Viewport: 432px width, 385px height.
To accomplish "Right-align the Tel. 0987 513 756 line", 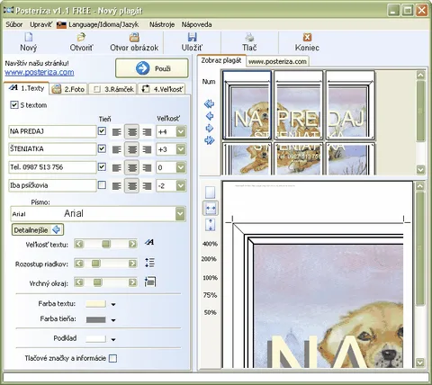I will click(x=147, y=167).
